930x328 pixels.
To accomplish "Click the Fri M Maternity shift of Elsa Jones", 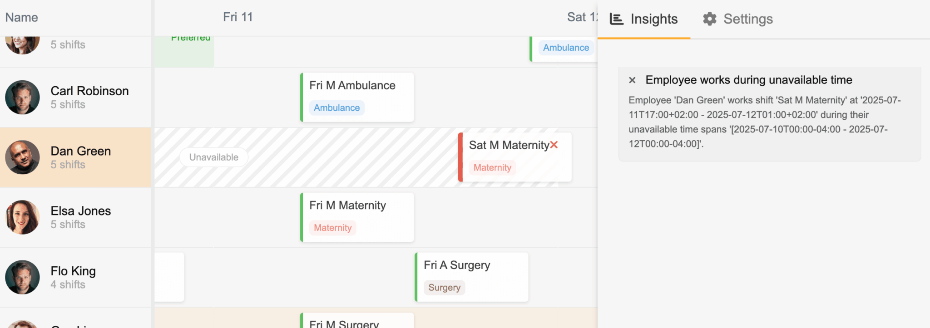I will [357, 217].
